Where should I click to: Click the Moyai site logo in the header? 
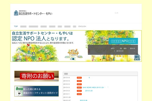click(x=33, y=13)
